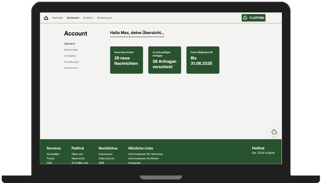The image size is (321, 183).
Task: Open Nachrichten in Account sidebar
Action: click(71, 50)
